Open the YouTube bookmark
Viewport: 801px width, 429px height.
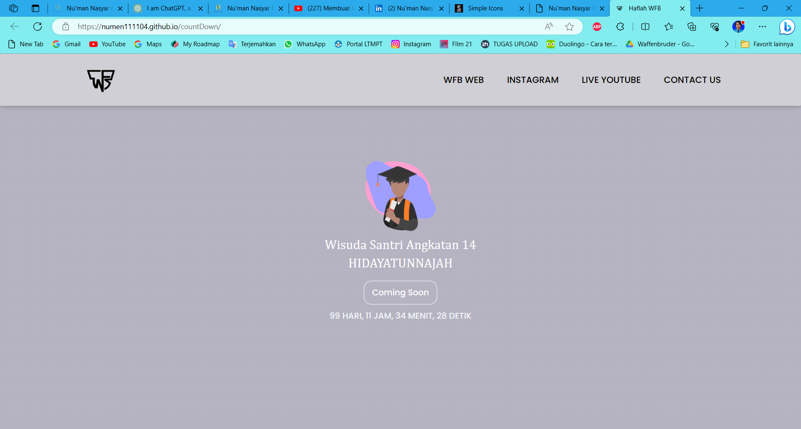click(108, 44)
